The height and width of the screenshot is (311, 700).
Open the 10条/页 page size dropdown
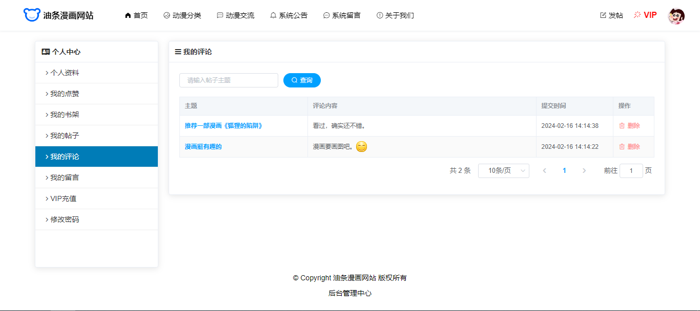click(503, 171)
